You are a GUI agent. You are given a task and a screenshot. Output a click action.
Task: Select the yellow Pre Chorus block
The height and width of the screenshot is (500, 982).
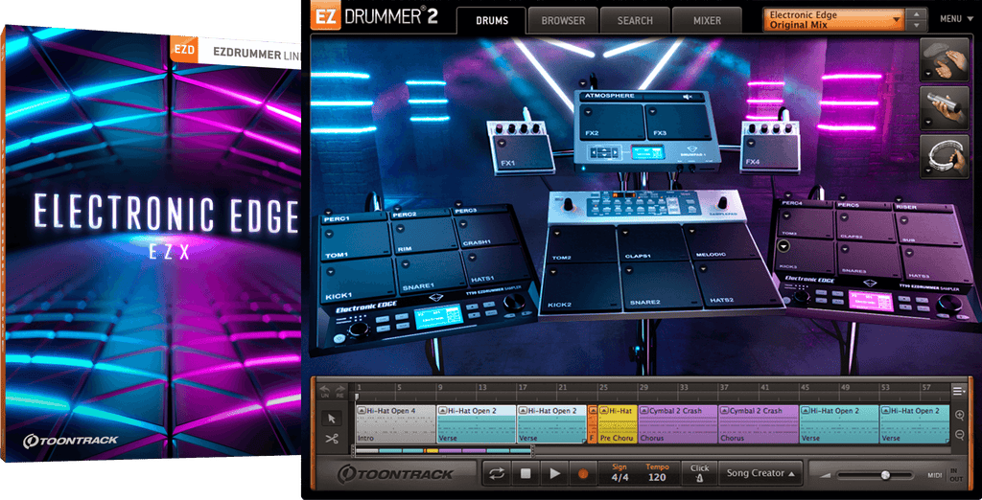618,424
